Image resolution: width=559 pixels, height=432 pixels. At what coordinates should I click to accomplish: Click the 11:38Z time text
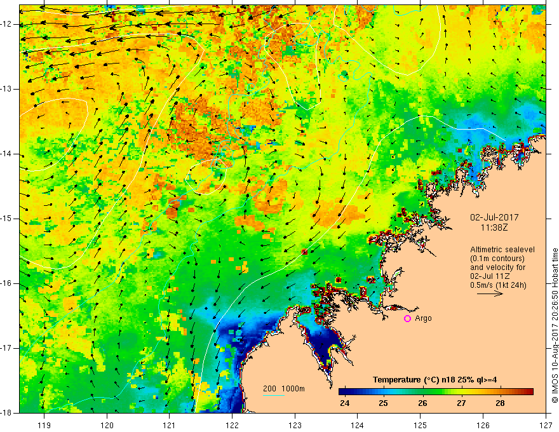(494, 227)
